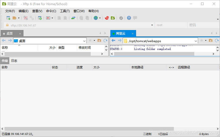Go forward in the remote 阿里云 pane
220x137 pixels.
(119, 41)
